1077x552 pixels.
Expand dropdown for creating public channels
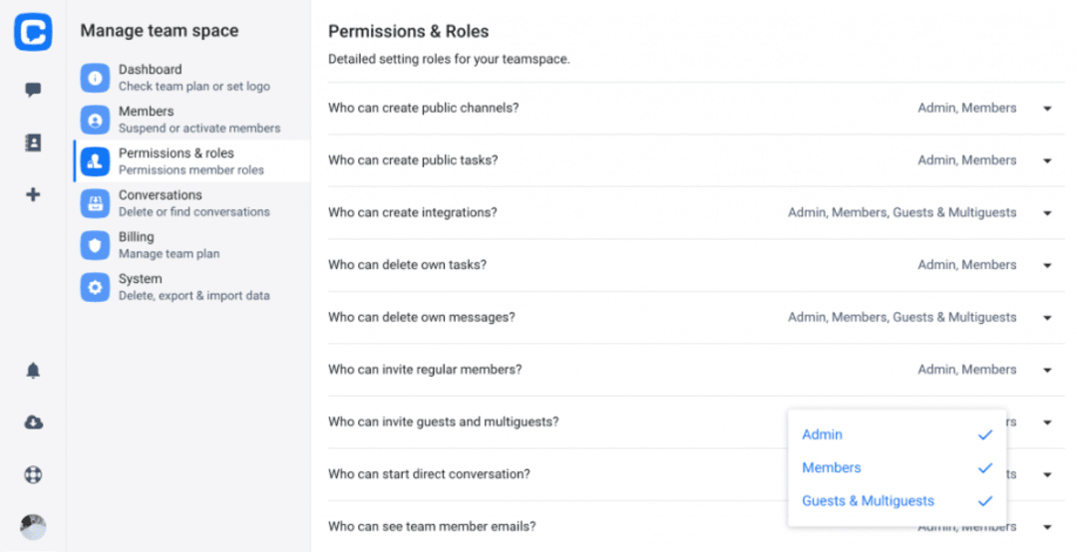point(1047,109)
